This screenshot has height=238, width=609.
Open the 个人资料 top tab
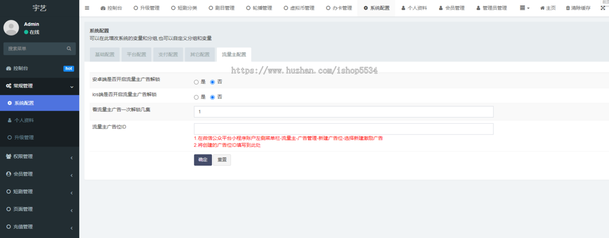click(414, 8)
